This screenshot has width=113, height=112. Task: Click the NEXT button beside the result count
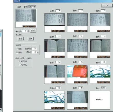click(33, 31)
